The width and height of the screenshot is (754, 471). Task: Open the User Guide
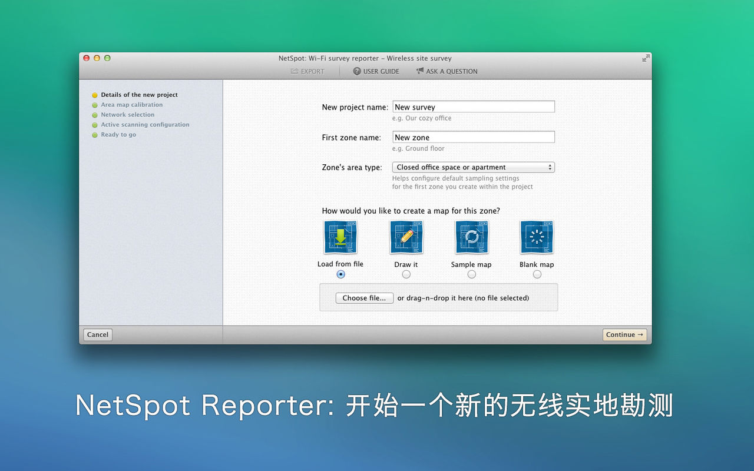[x=376, y=71]
